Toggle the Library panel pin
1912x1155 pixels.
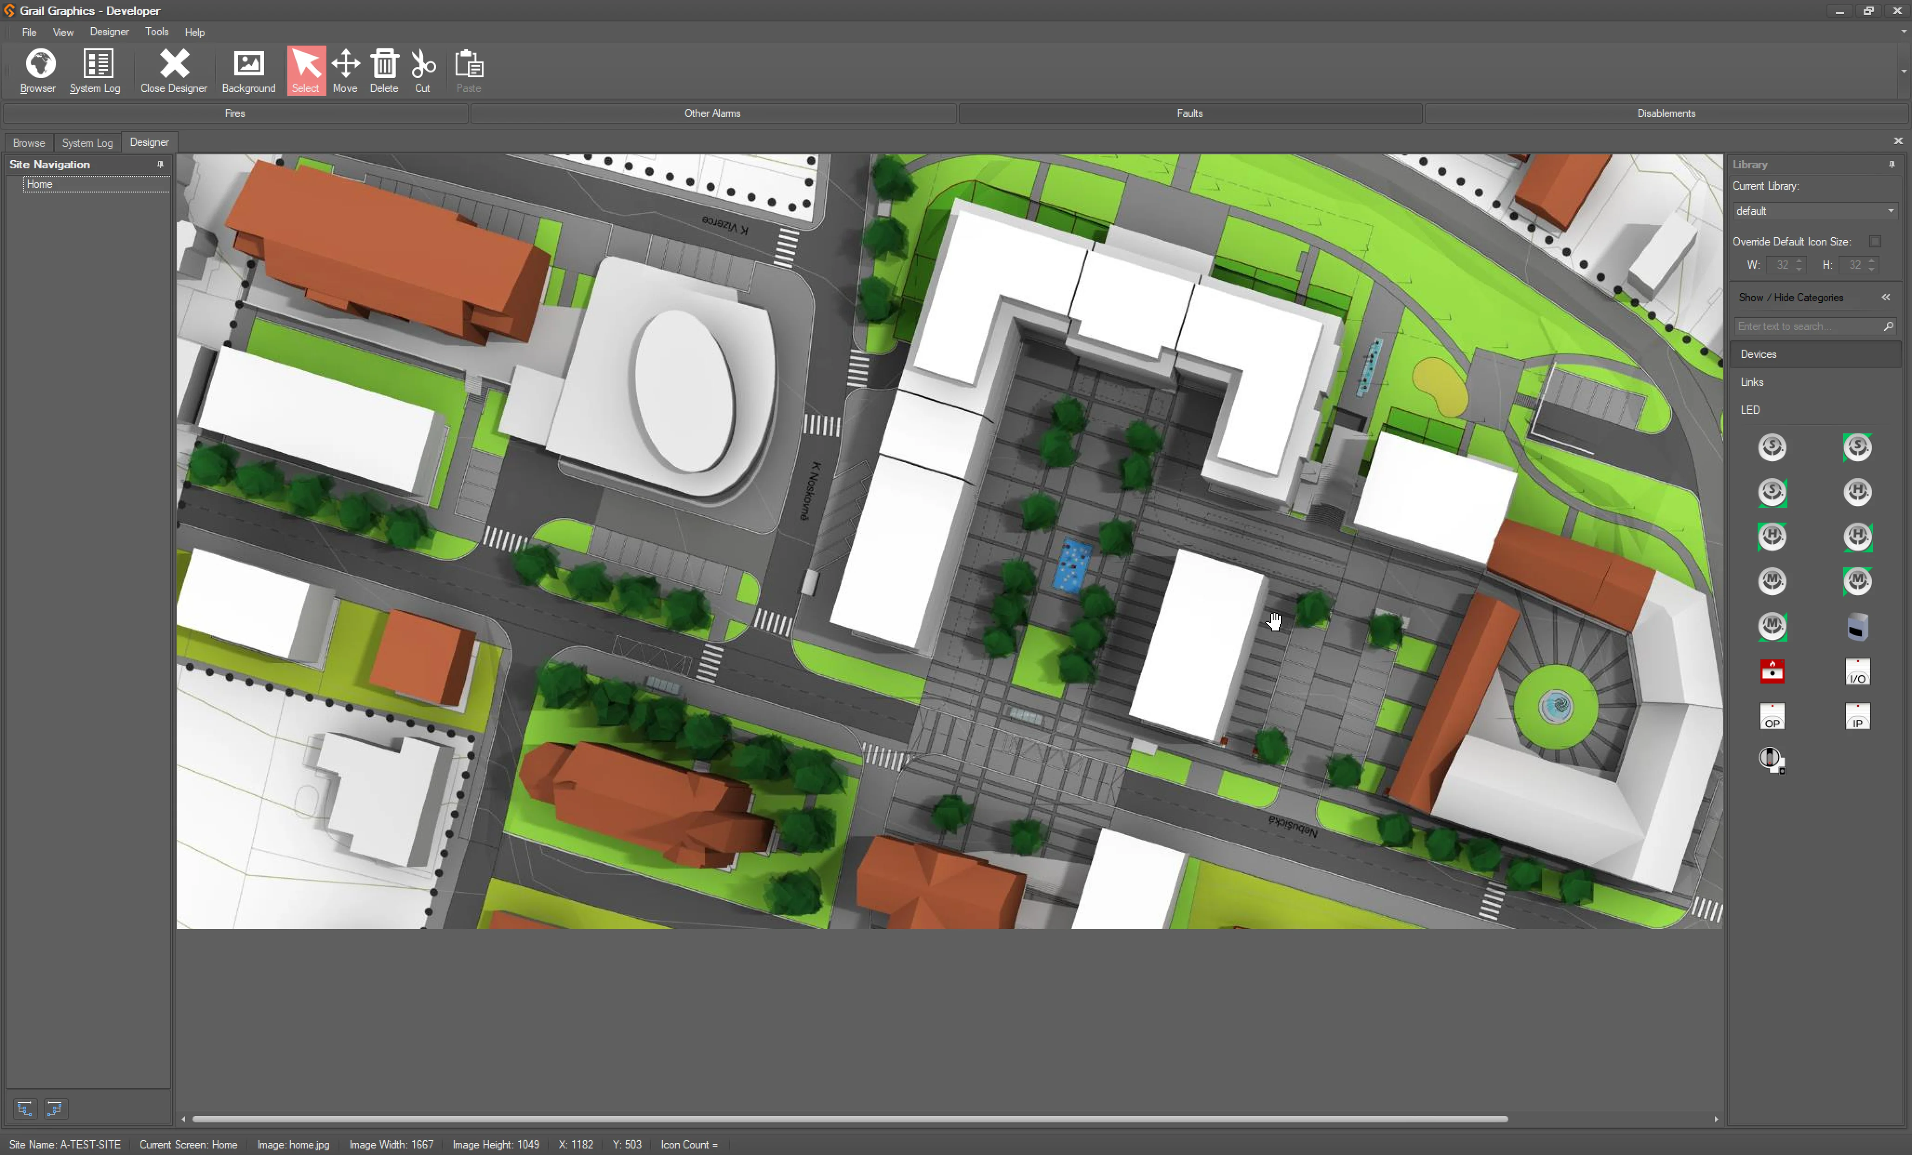tap(1891, 165)
